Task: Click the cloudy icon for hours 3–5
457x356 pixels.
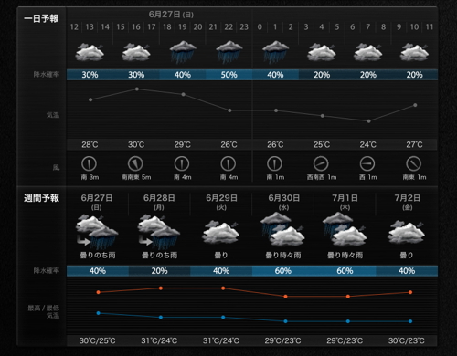Action: (322, 52)
